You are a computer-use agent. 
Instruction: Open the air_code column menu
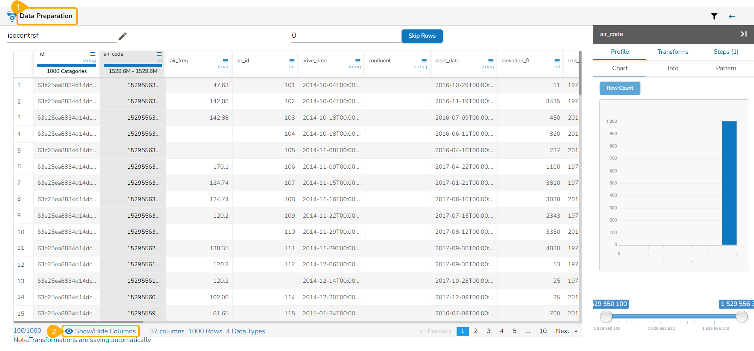pos(159,54)
